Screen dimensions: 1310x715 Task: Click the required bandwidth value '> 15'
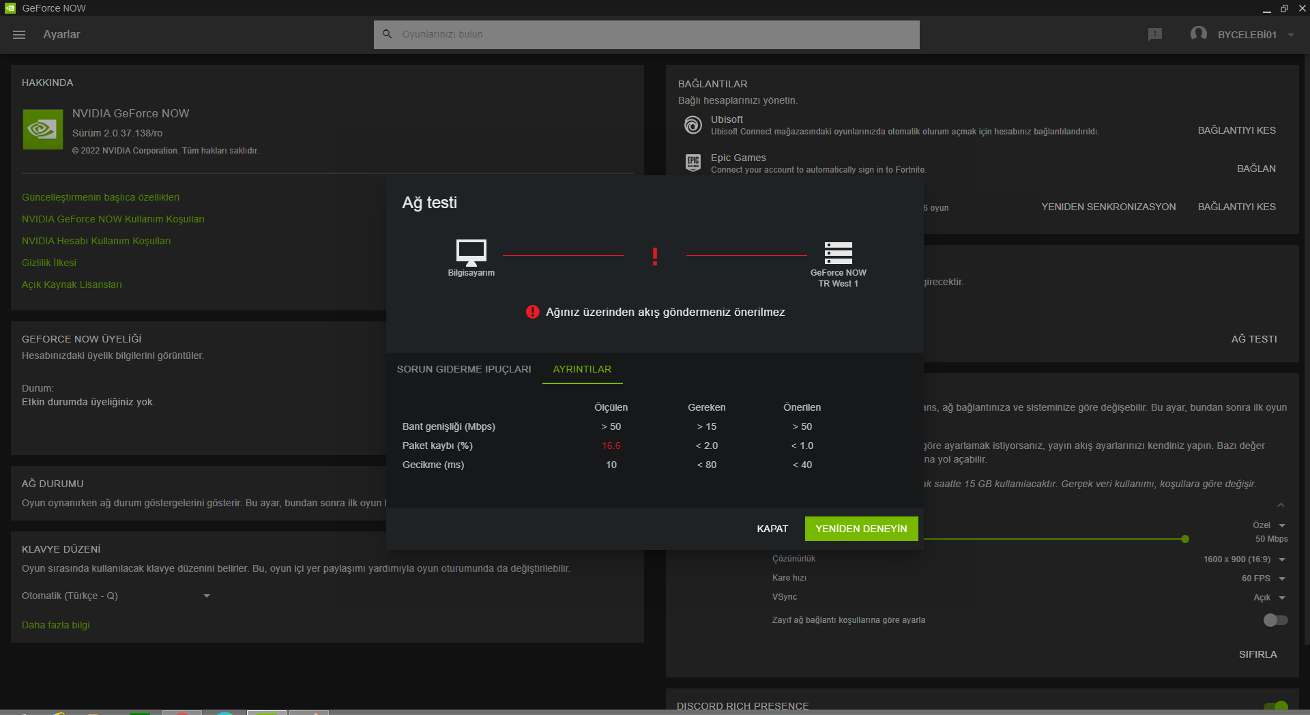[706, 426]
